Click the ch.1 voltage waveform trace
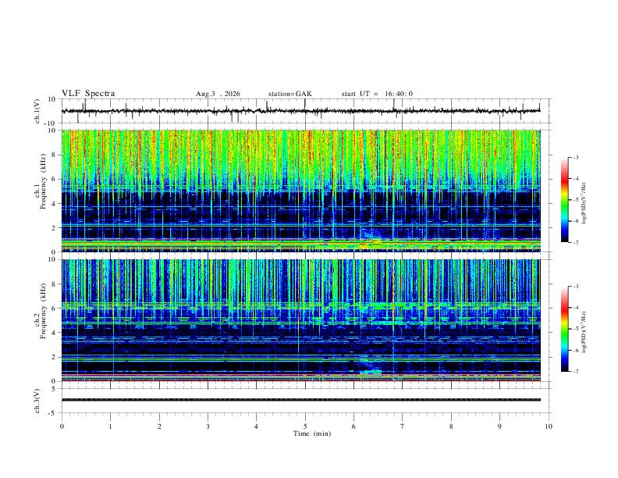This screenshot has height=478, width=618. click(300, 111)
